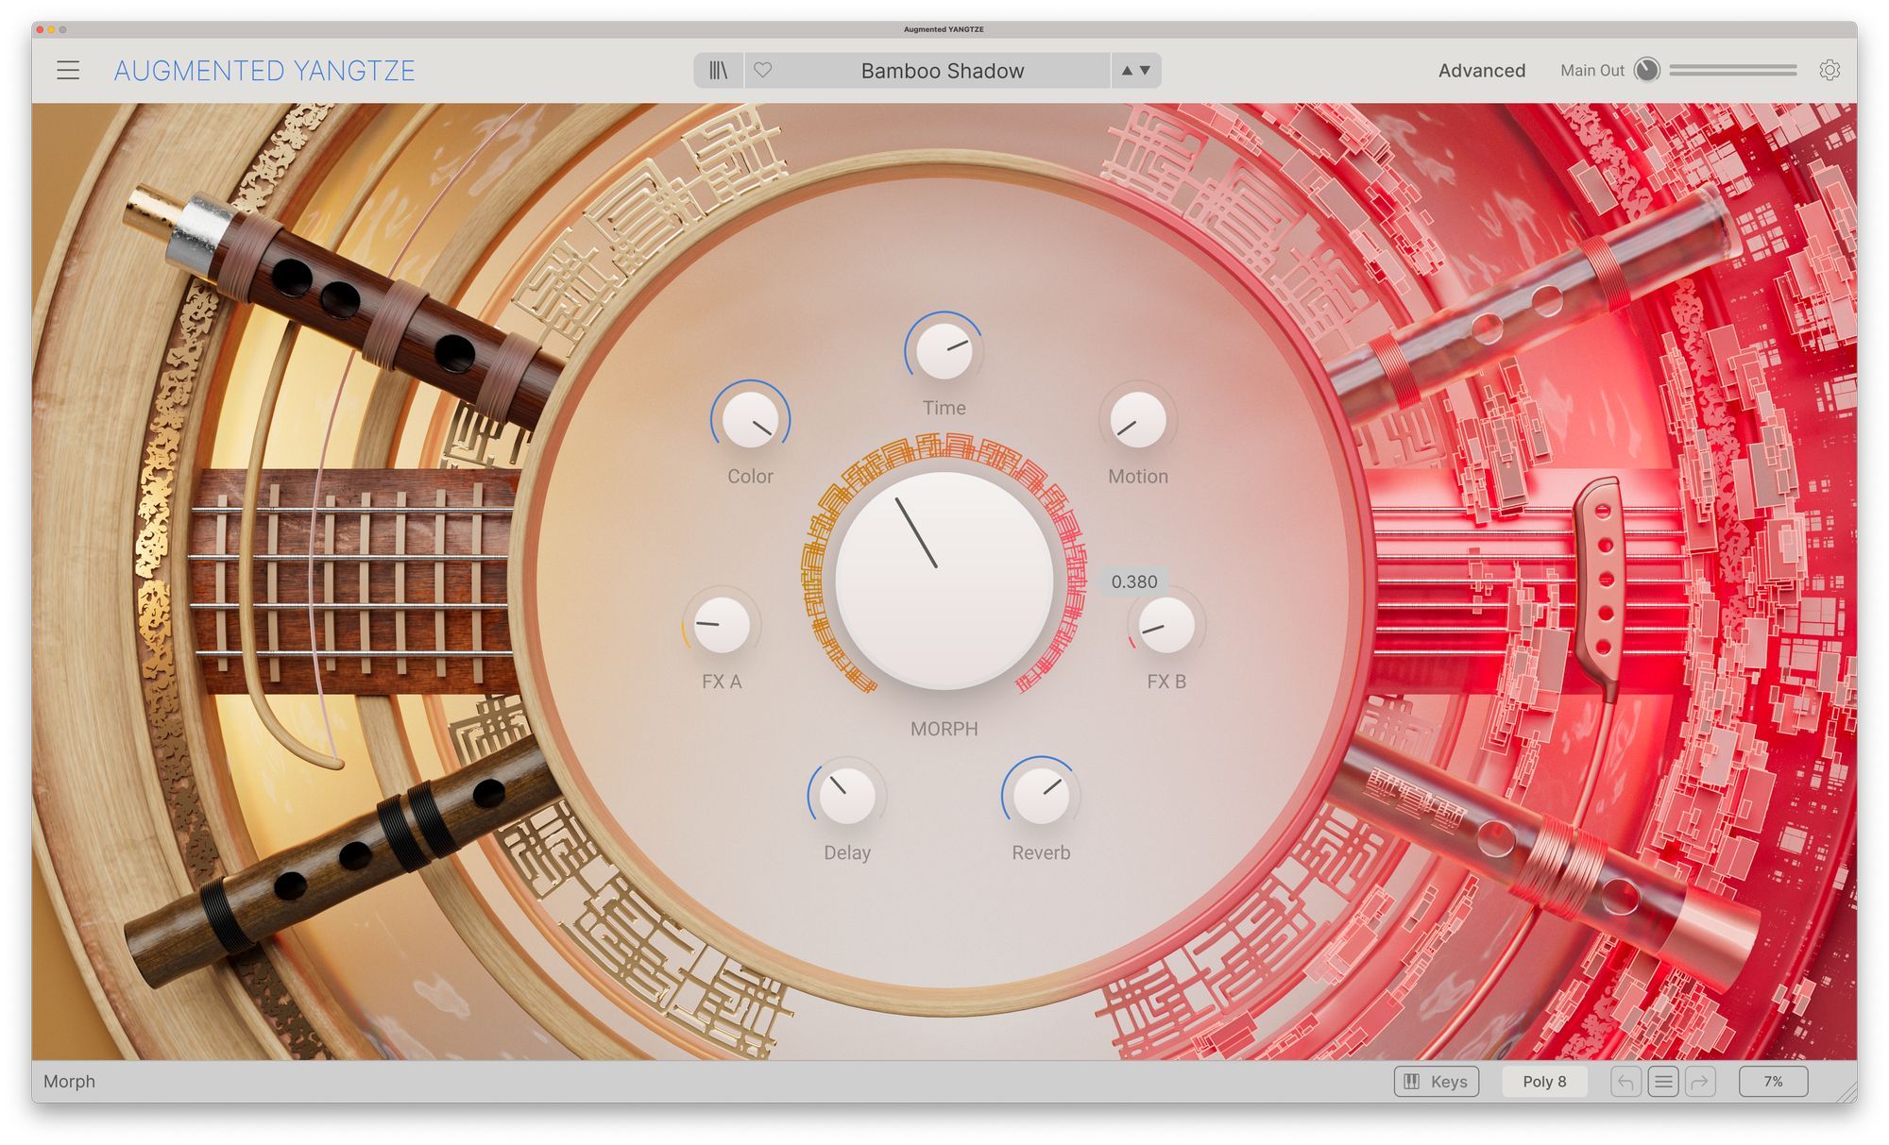Screen dimensions: 1889x1145
Task: Click the 7% CPU meter
Action: [1773, 1082]
